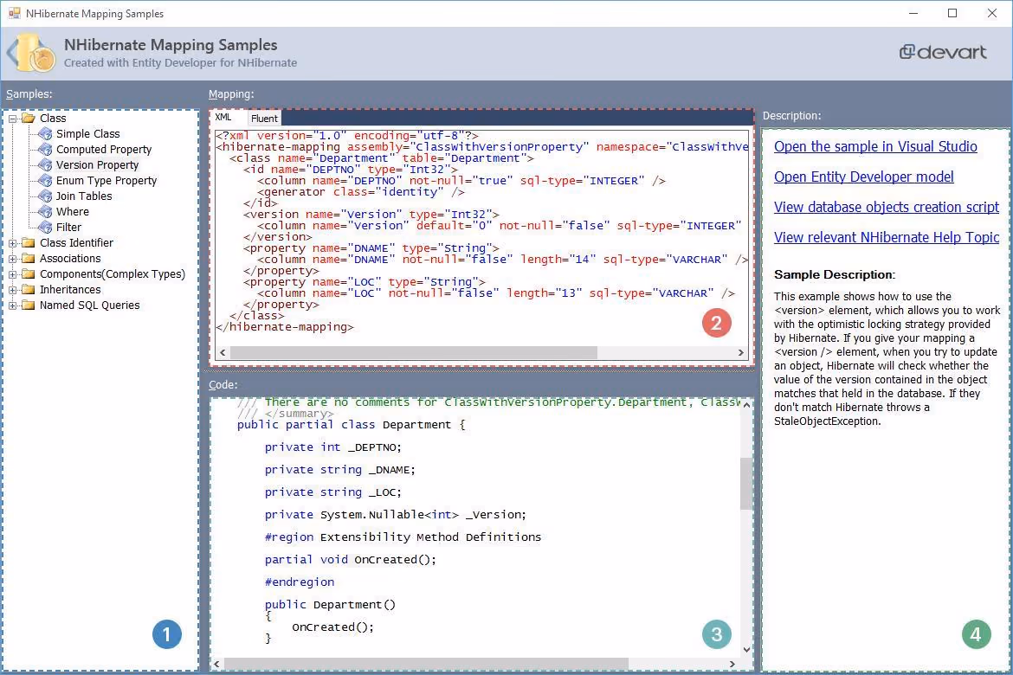
Task: Click the Where item icon
Action: 45,211
